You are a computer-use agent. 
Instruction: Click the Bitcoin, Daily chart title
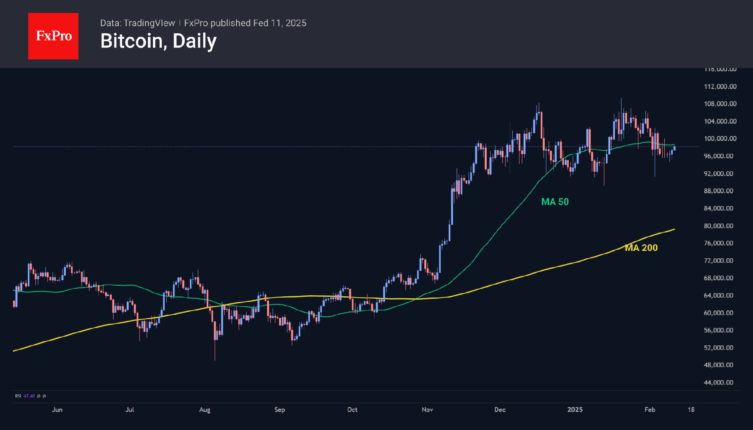click(158, 41)
